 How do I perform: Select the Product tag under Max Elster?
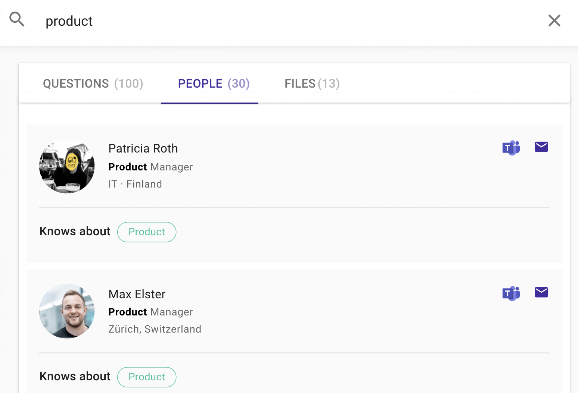[147, 377]
